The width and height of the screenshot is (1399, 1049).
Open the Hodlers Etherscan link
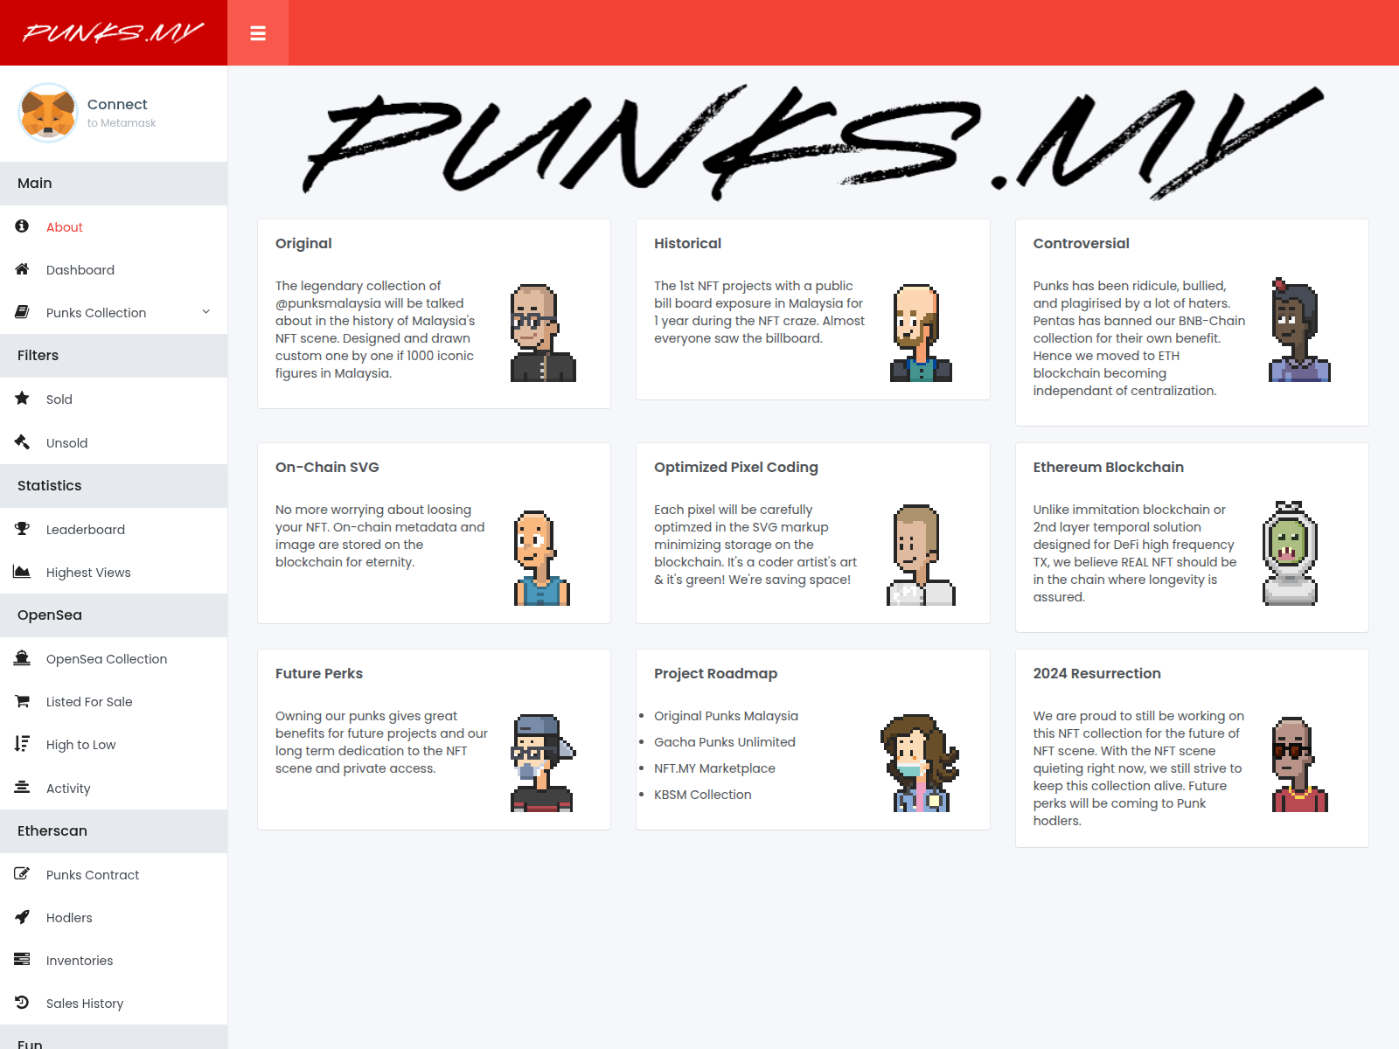114,918
